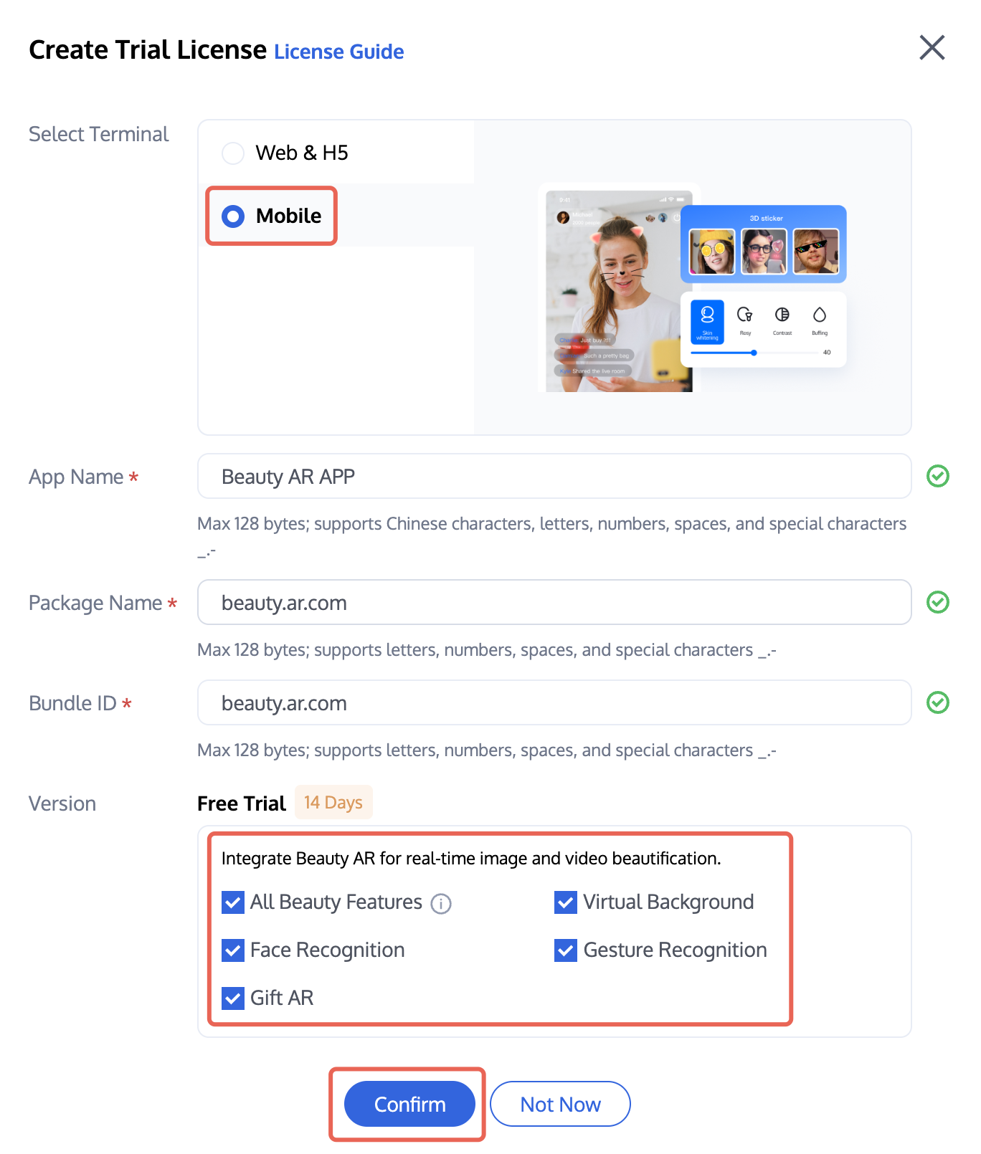
Task: Click the green checkmark next to App Name
Action: [937, 476]
